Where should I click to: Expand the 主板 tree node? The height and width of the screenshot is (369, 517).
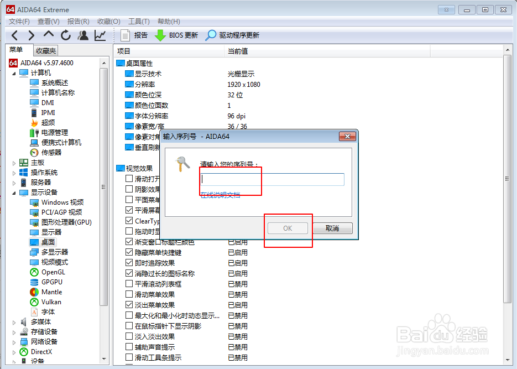(14, 163)
